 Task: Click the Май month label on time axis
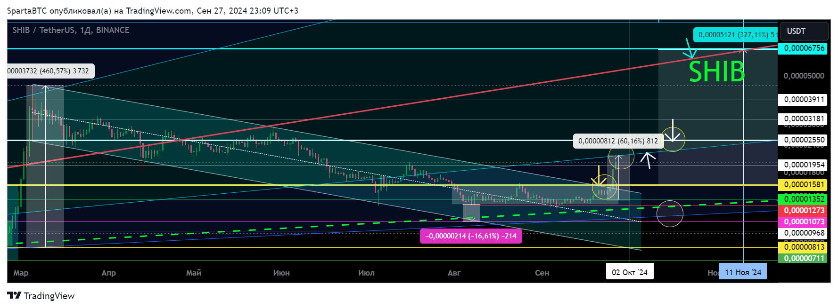[194, 273]
